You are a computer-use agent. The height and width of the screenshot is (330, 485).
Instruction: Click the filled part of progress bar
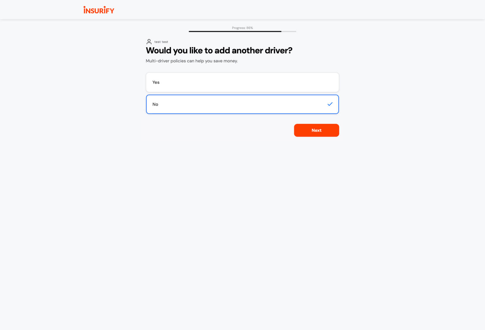click(235, 31)
